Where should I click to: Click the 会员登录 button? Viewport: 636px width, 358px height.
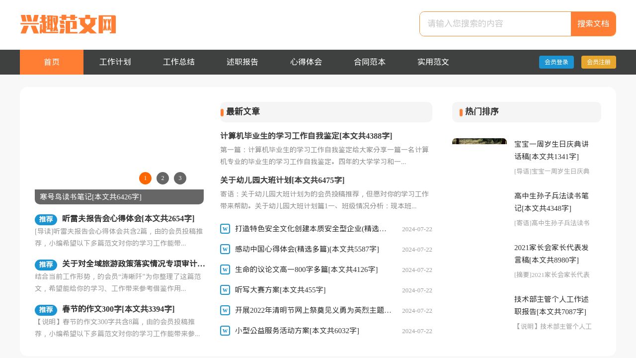tap(556, 62)
